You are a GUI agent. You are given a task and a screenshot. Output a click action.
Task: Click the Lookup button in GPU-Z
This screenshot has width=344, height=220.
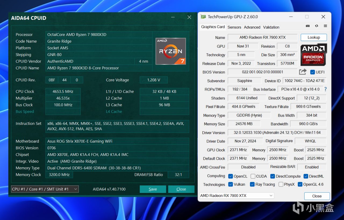click(314, 37)
